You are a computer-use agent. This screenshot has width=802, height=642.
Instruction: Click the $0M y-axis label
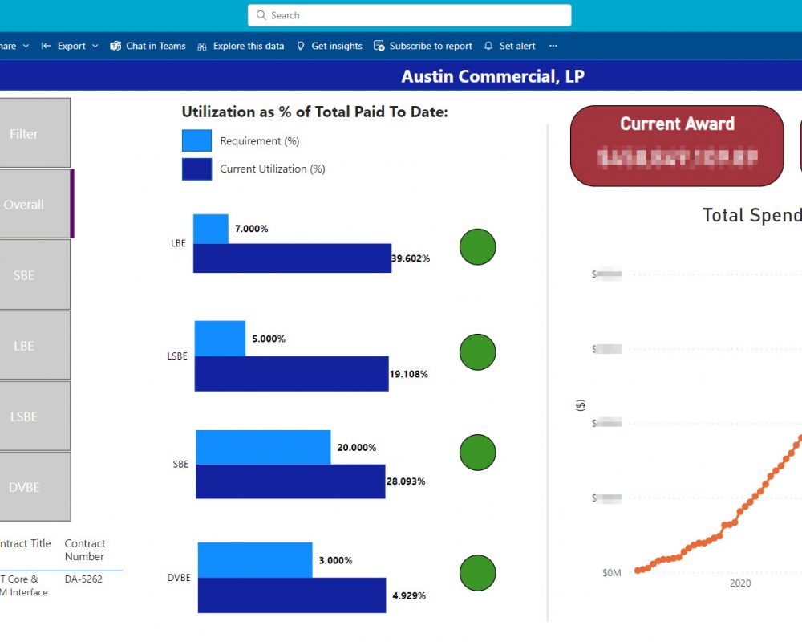[612, 573]
